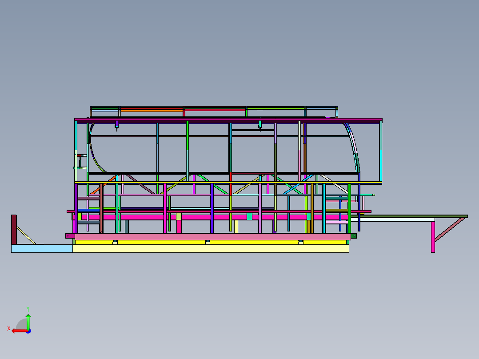Select the white bar of the right platform

point(392,219)
